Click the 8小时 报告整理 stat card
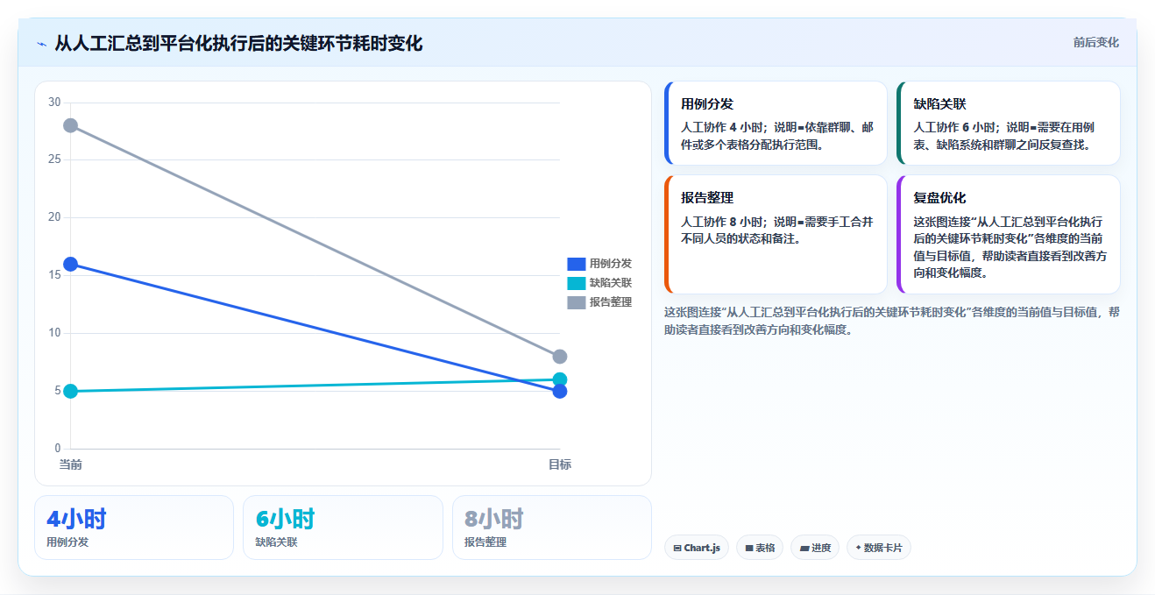The image size is (1155, 595). coord(552,527)
